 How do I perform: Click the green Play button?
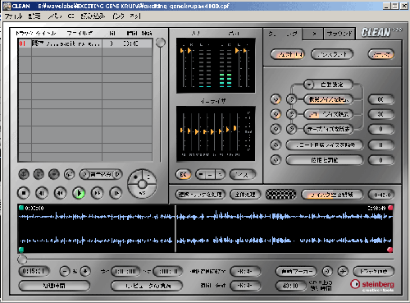point(79,193)
